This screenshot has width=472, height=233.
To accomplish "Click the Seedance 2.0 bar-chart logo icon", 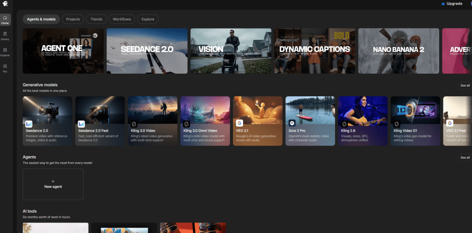I will click(x=29, y=123).
